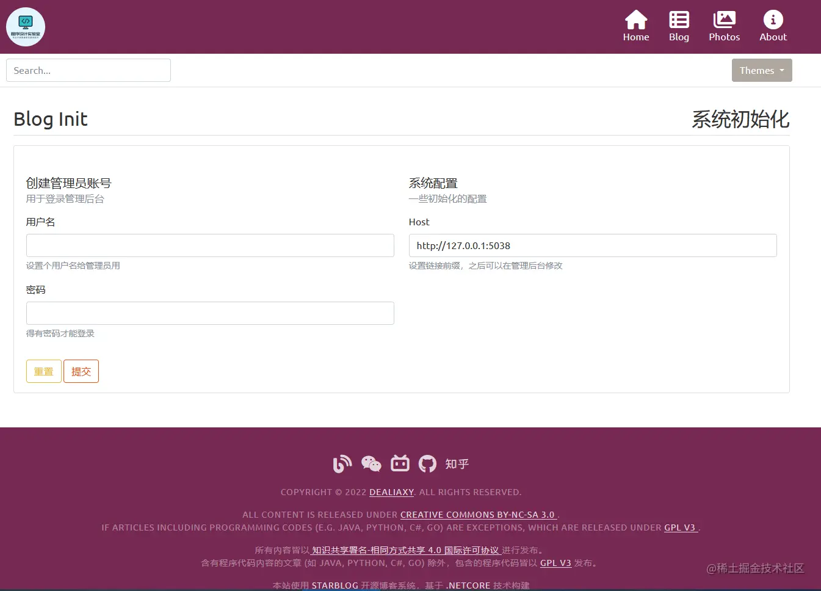
Task: Select the Blog Init heading text
Action: 51,119
